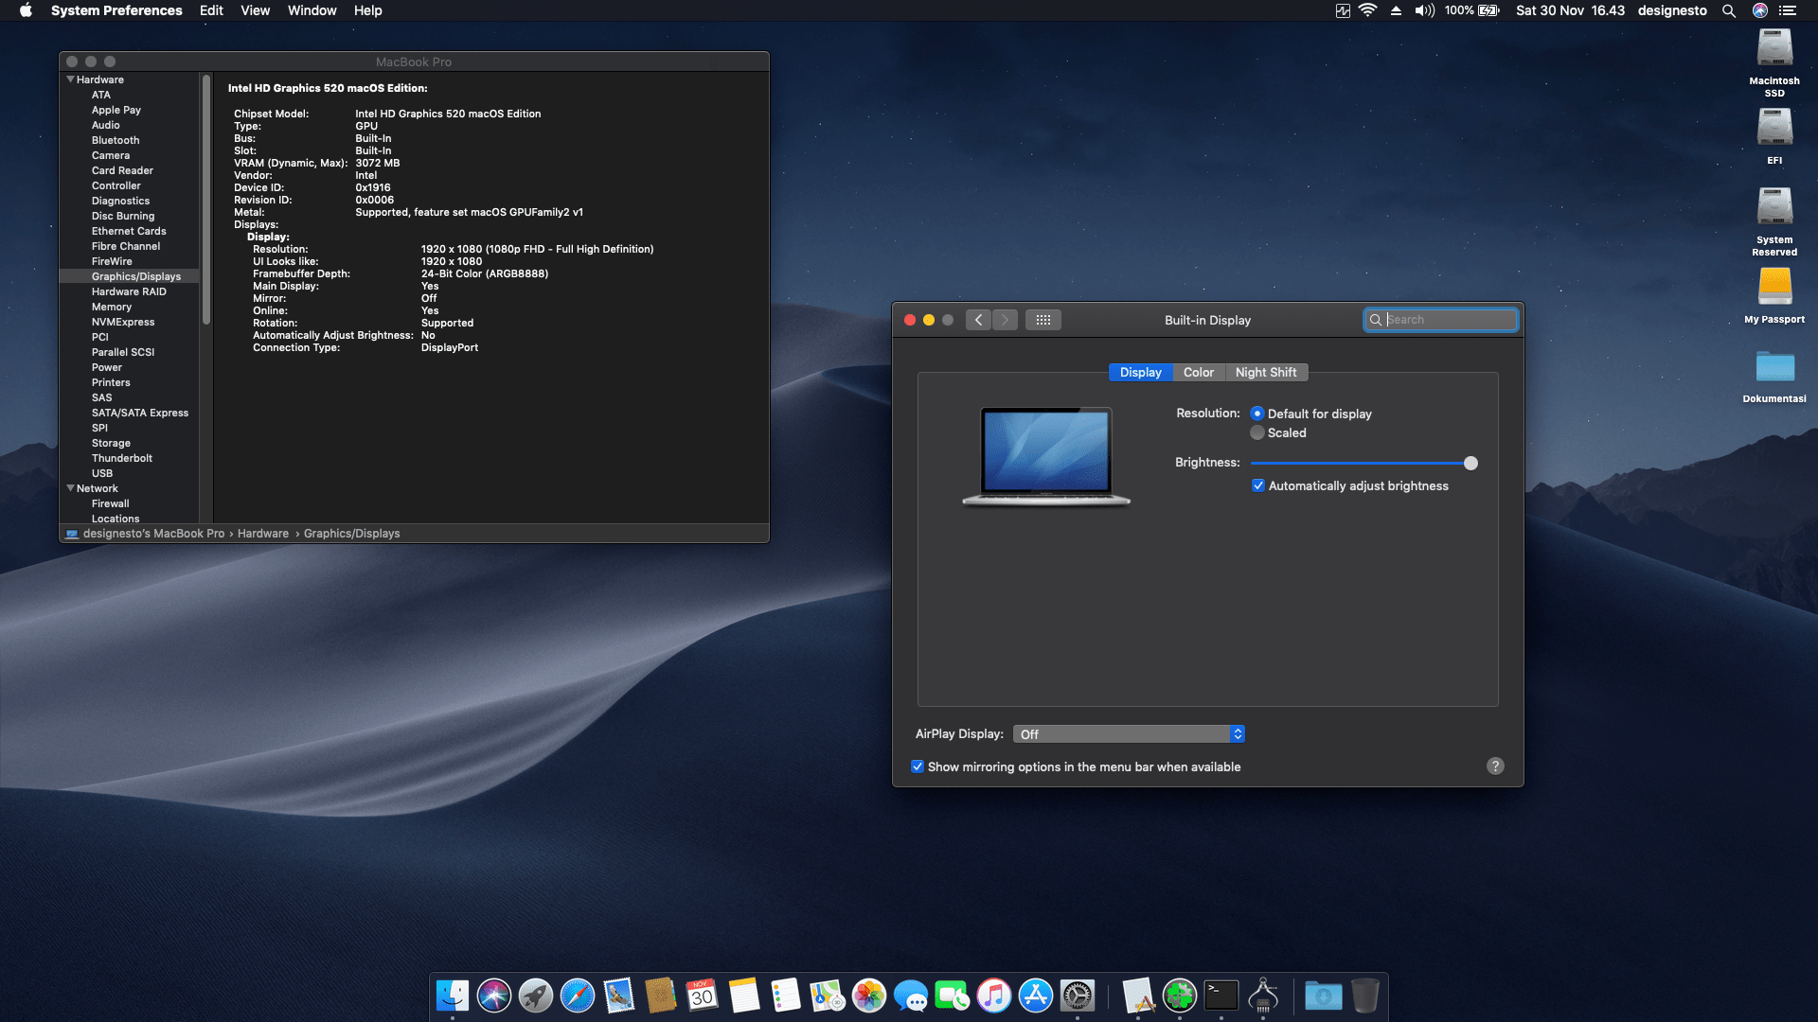The image size is (1818, 1022).
Task: Select Default for display resolution
Action: 1257,414
